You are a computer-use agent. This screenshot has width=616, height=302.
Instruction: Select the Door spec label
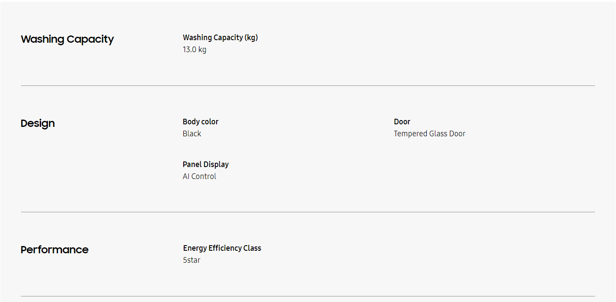tap(402, 122)
